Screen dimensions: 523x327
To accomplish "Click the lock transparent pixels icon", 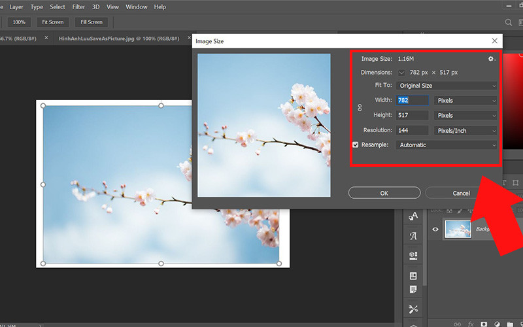I will (x=449, y=211).
